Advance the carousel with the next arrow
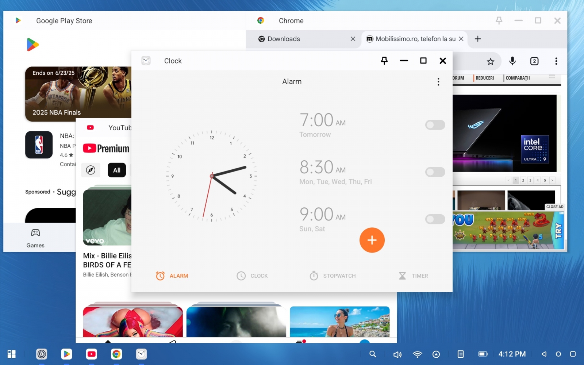The image size is (584, 365). (552, 180)
